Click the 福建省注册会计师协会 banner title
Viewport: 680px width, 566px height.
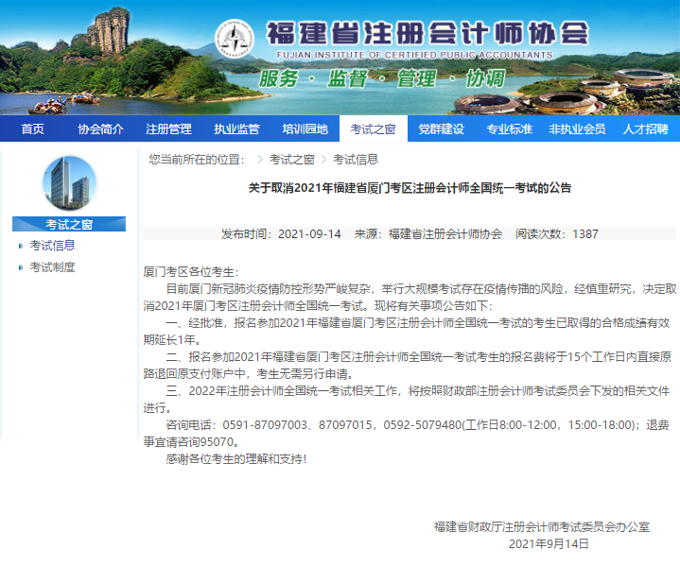coord(427,33)
